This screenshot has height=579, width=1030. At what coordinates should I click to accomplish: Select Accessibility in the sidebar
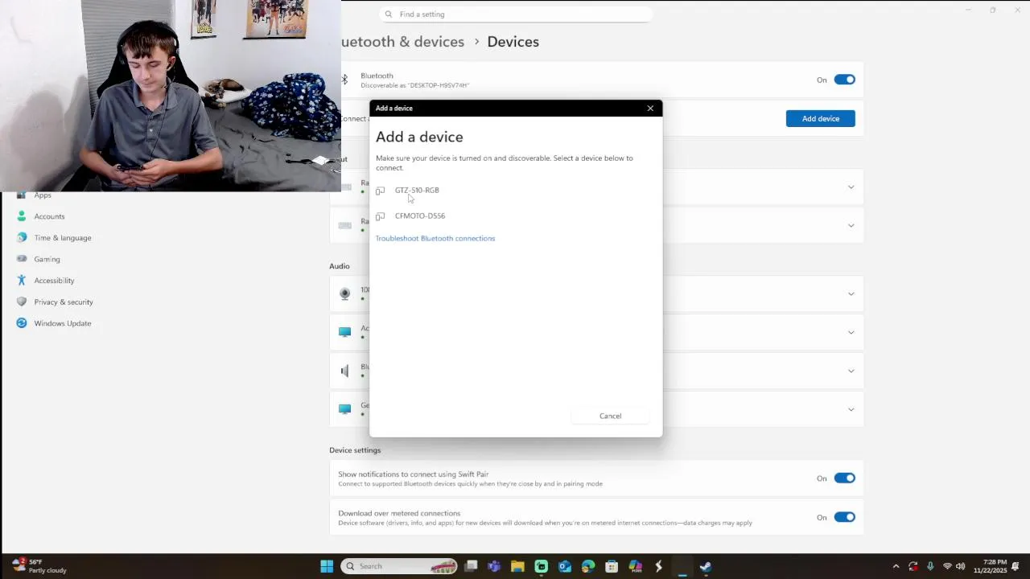[54, 281]
